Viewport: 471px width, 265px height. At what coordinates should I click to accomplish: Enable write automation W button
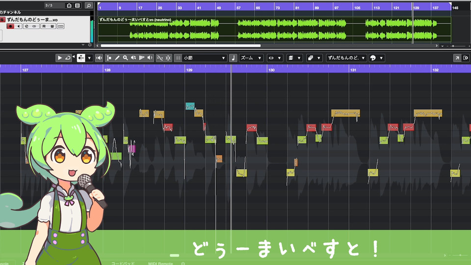click(x=52, y=26)
